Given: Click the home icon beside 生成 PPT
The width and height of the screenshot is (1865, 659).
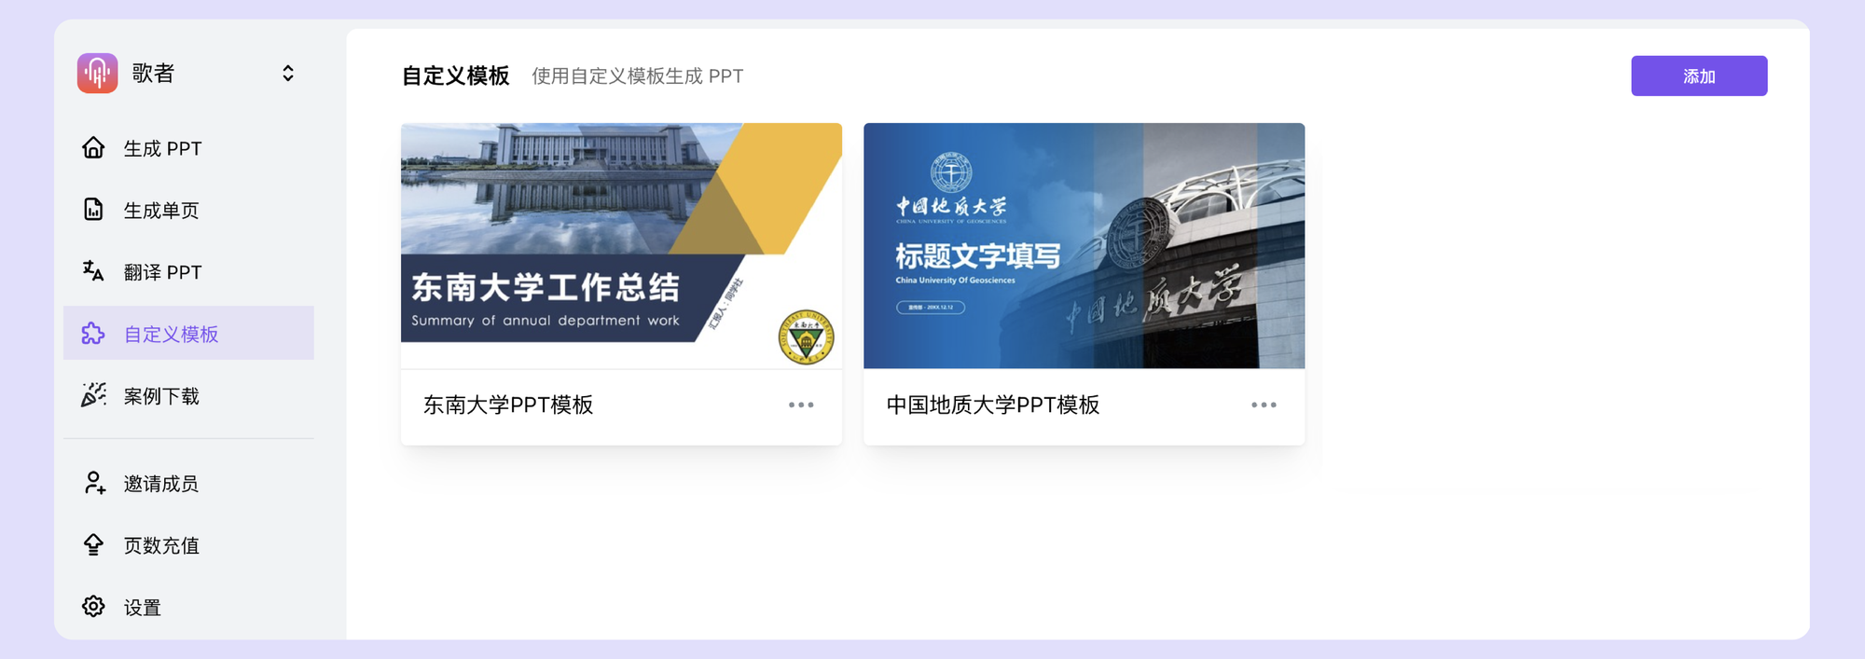Looking at the screenshot, I should (93, 148).
